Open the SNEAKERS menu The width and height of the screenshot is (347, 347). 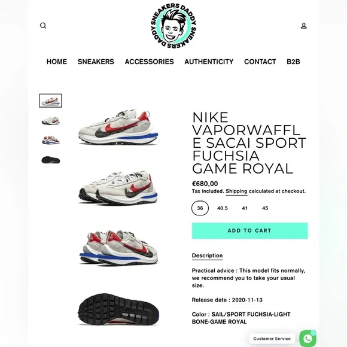[96, 62]
